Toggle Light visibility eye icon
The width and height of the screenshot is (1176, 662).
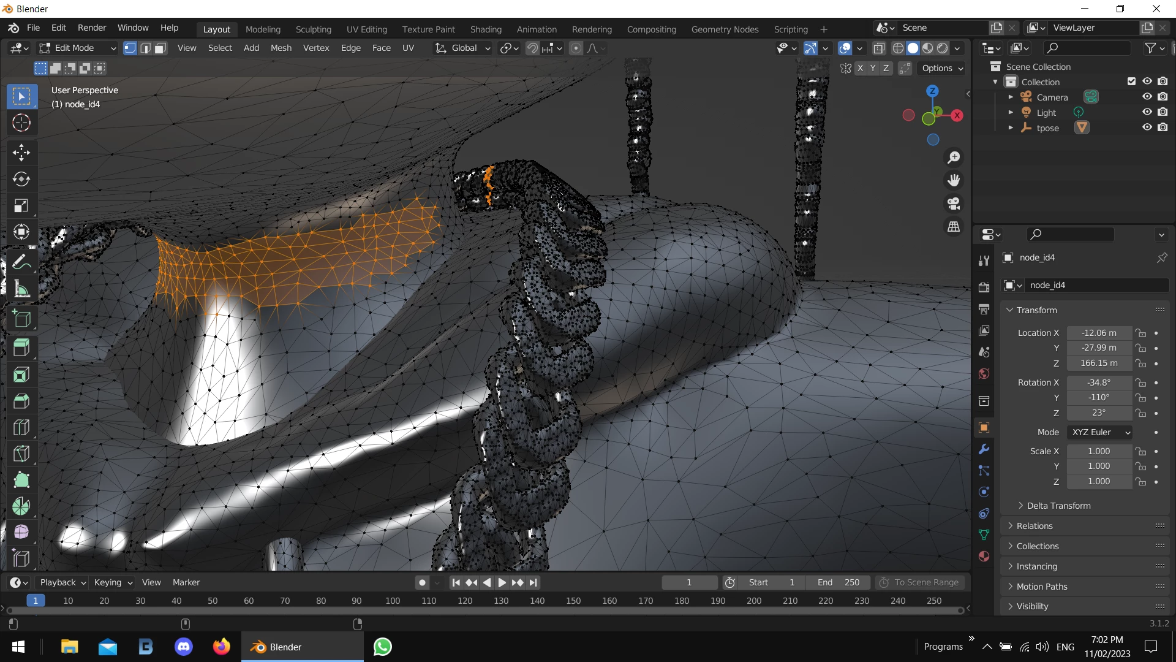point(1147,112)
